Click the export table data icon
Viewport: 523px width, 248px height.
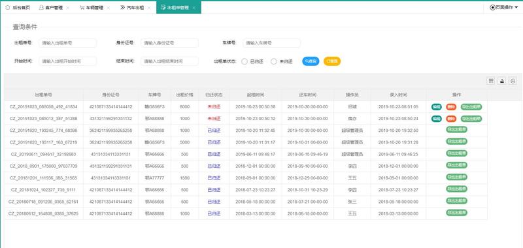pos(501,81)
